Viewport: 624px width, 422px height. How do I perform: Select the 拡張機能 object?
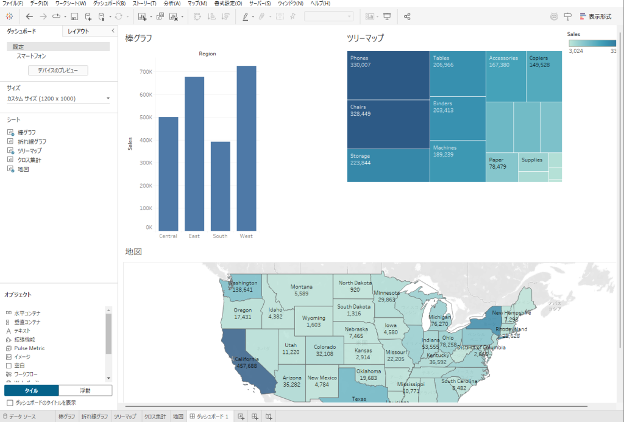coord(24,339)
